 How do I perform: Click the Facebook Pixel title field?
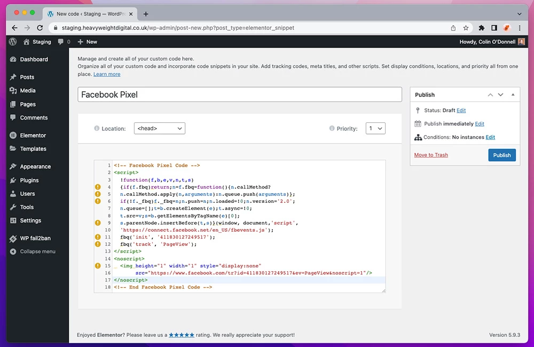click(239, 94)
